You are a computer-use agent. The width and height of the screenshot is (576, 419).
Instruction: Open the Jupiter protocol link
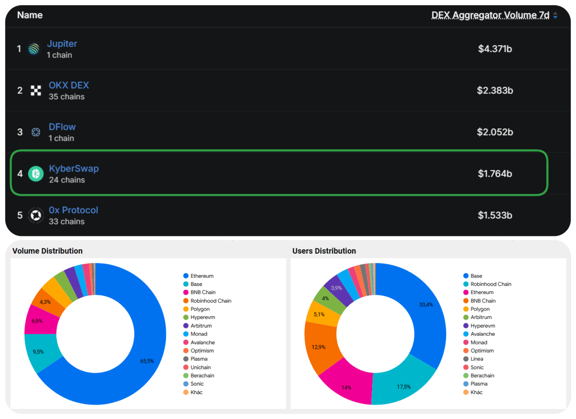click(62, 44)
